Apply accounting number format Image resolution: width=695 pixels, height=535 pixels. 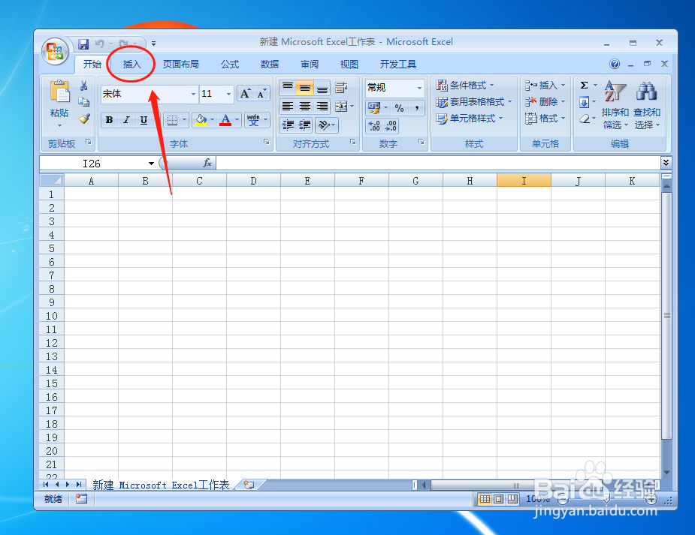pos(373,107)
